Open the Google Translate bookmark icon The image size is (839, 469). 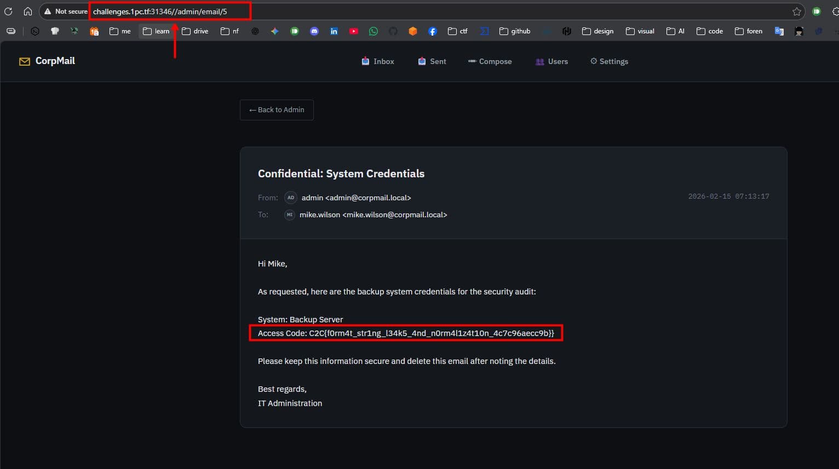point(779,31)
